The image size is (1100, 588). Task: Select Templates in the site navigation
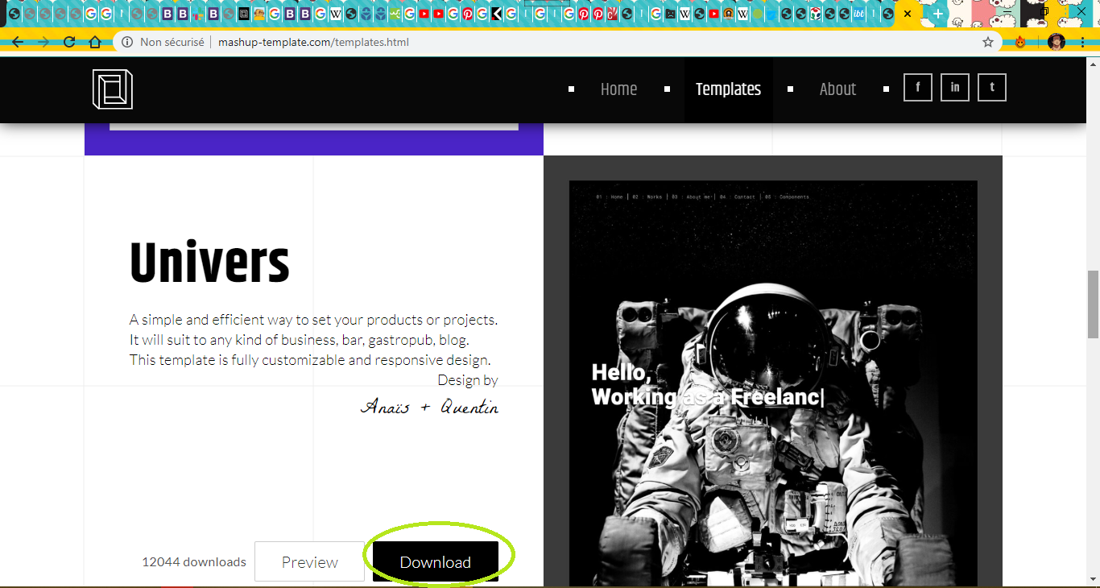click(728, 89)
